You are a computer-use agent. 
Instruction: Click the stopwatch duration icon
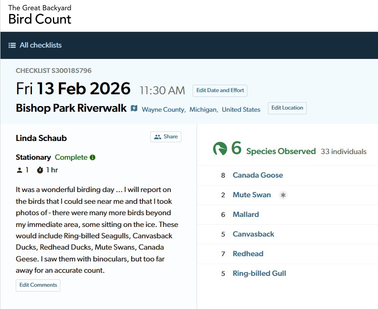click(40, 170)
